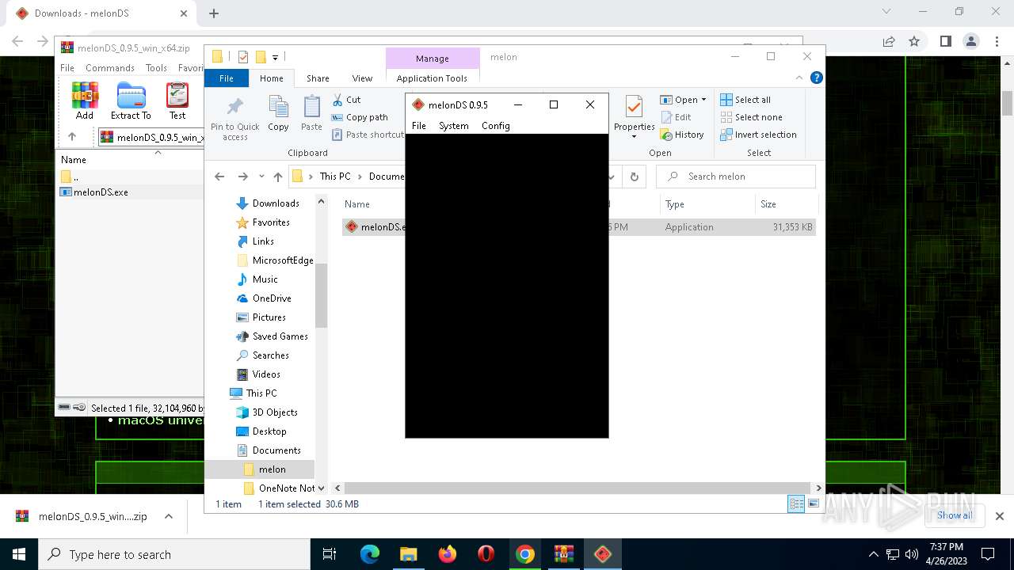Go up one level in WinRAR
Image resolution: width=1014 pixels, height=570 pixels.
tap(72, 137)
